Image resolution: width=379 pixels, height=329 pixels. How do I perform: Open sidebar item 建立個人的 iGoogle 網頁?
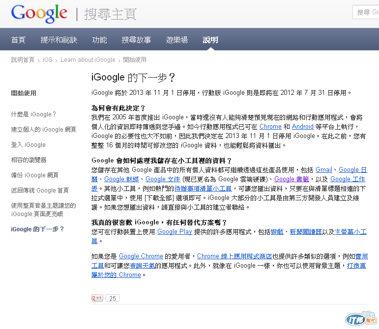pos(44,130)
